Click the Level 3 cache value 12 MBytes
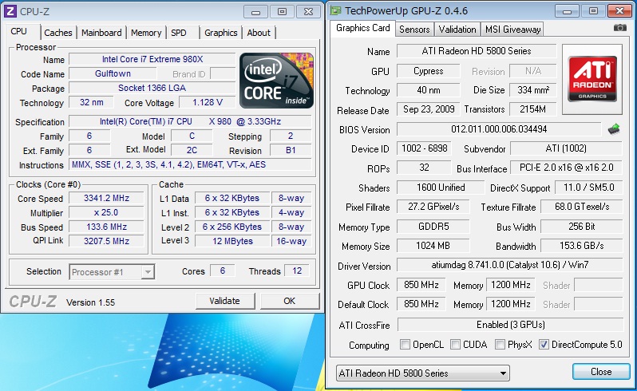The height and width of the screenshot is (391, 637). (232, 241)
